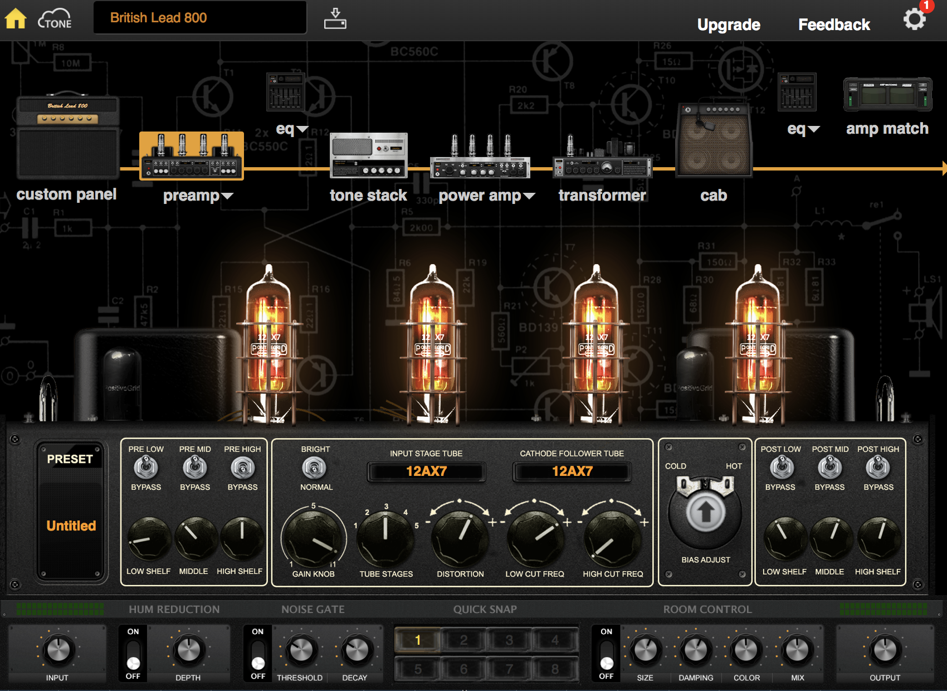Image resolution: width=947 pixels, height=691 pixels.
Task: Click the Feedback button
Action: click(x=834, y=25)
